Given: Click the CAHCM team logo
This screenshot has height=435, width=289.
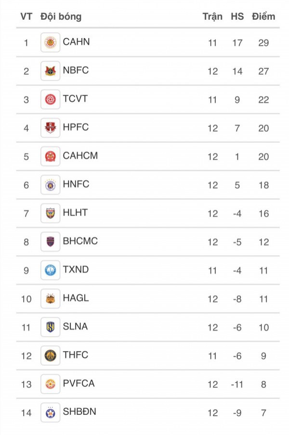Looking at the screenshot, I should [50, 156].
